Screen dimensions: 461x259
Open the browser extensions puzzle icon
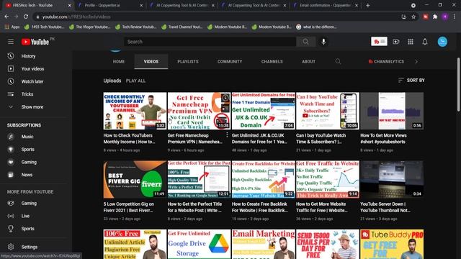click(435, 17)
